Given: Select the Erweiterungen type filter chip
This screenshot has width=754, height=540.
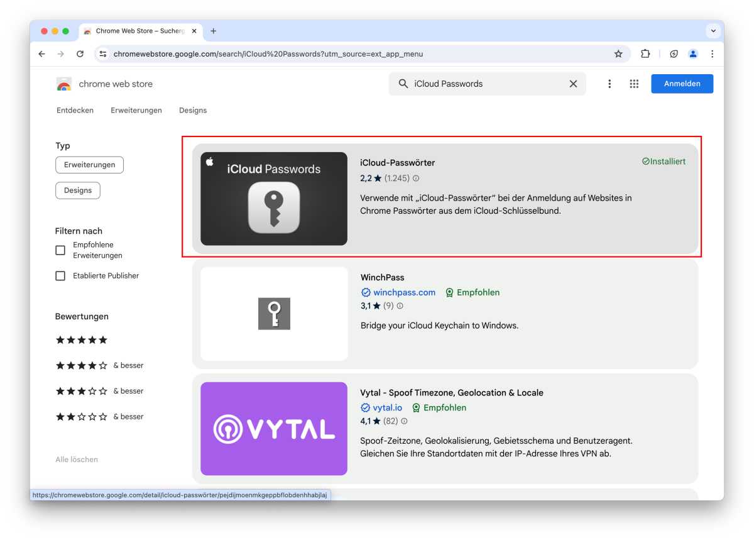Looking at the screenshot, I should (89, 165).
